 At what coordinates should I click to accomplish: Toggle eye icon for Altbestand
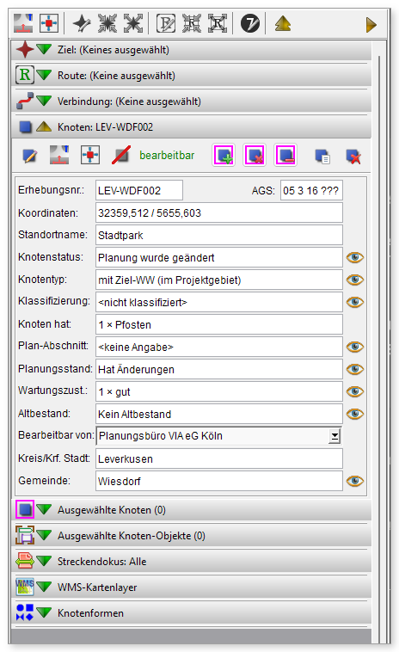(x=355, y=414)
